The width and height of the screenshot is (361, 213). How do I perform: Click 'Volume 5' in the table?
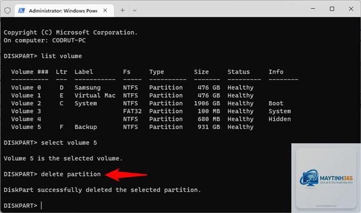click(26, 127)
